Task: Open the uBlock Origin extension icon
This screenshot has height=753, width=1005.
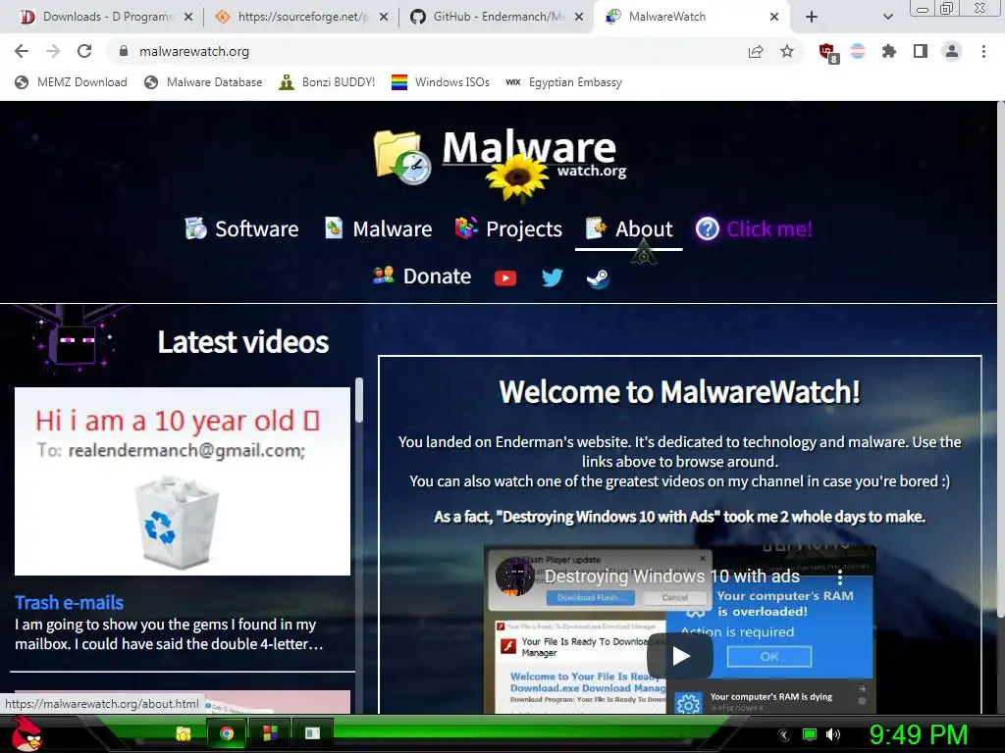Action: (x=828, y=53)
